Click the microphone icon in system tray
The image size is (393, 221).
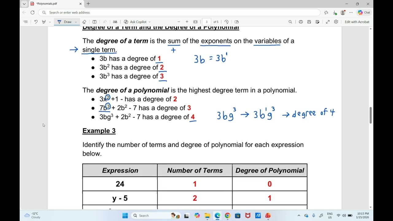[x=313, y=215]
